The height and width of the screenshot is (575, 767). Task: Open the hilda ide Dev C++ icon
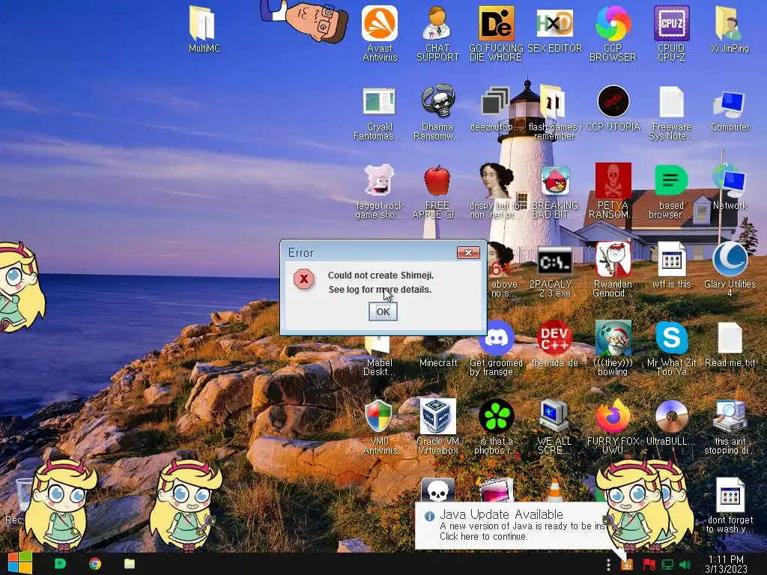554,345
